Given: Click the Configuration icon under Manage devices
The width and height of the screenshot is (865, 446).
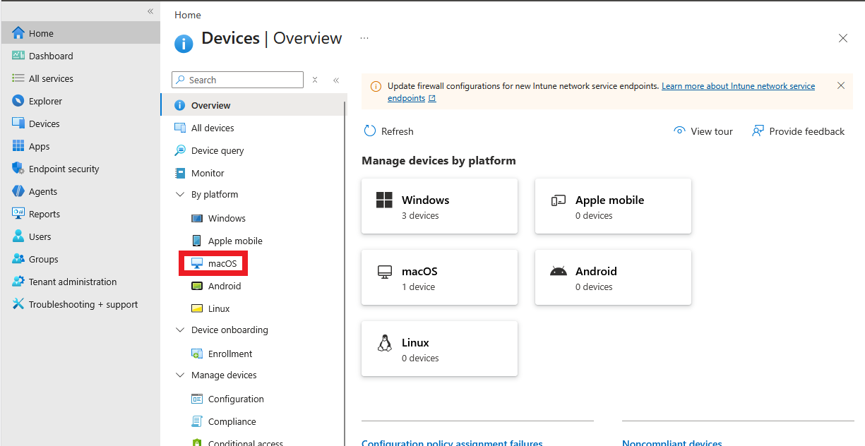Looking at the screenshot, I should click(x=196, y=399).
